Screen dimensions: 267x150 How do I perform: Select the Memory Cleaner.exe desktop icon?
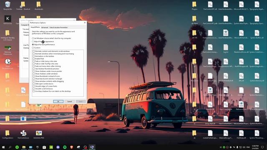point(8,50)
